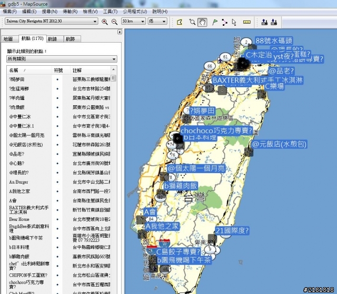This screenshot has height=294, width=337.
Task: Select waypoint row @中豐仁冰.1
Action: point(60,126)
